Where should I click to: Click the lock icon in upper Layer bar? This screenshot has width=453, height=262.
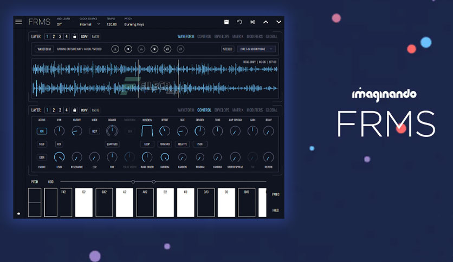tap(75, 36)
